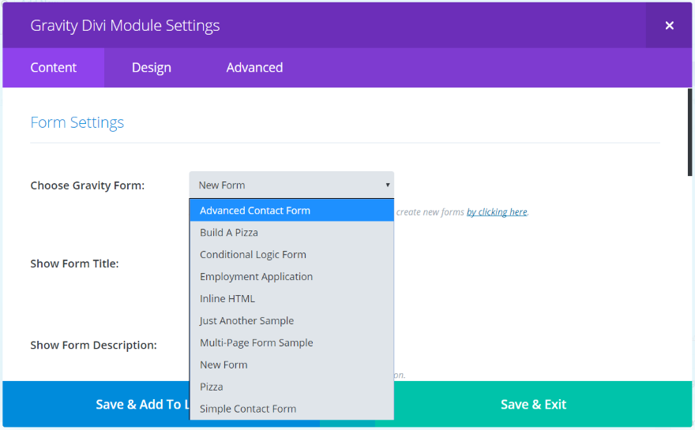The image size is (695, 430).
Task: Select New Form in the dropdown list
Action: point(224,365)
